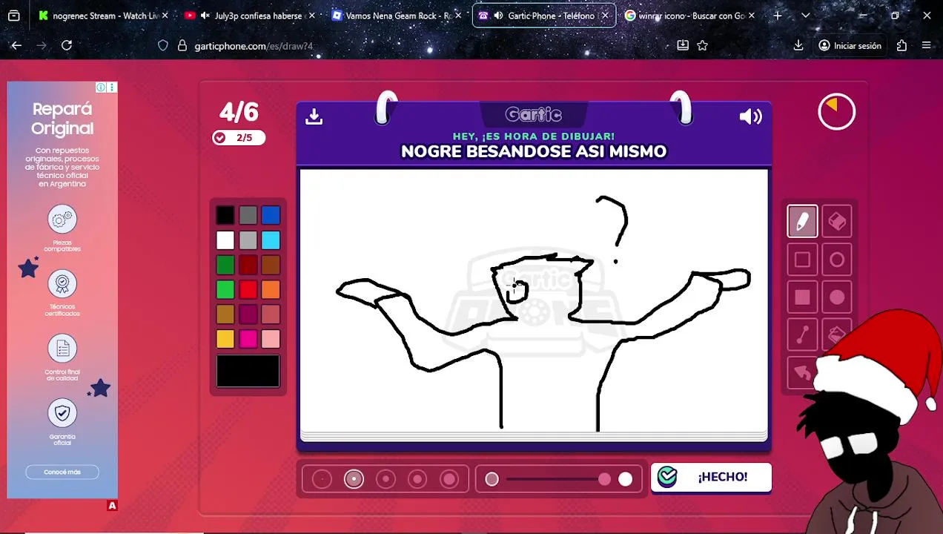The width and height of the screenshot is (943, 534).
Task: Mute the Gartic Phone game sound
Action: [x=750, y=116]
